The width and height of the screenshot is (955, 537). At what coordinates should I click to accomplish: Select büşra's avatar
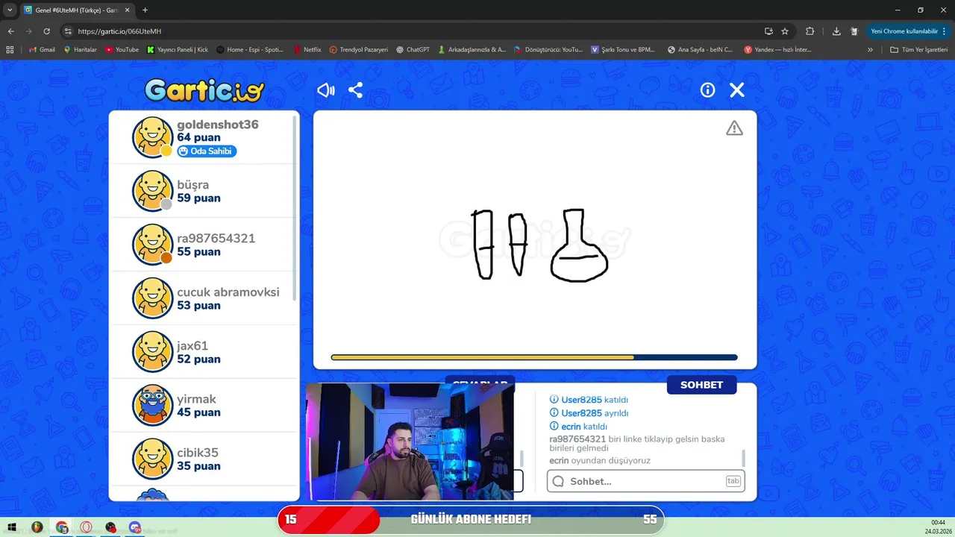(153, 191)
